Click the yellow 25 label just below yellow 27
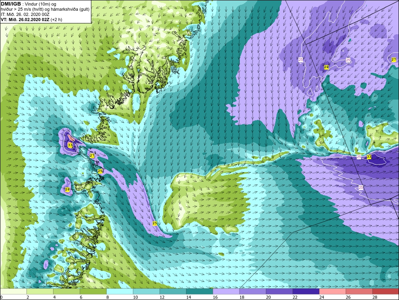The width and height of the screenshot is (399, 300). tap(100, 171)
